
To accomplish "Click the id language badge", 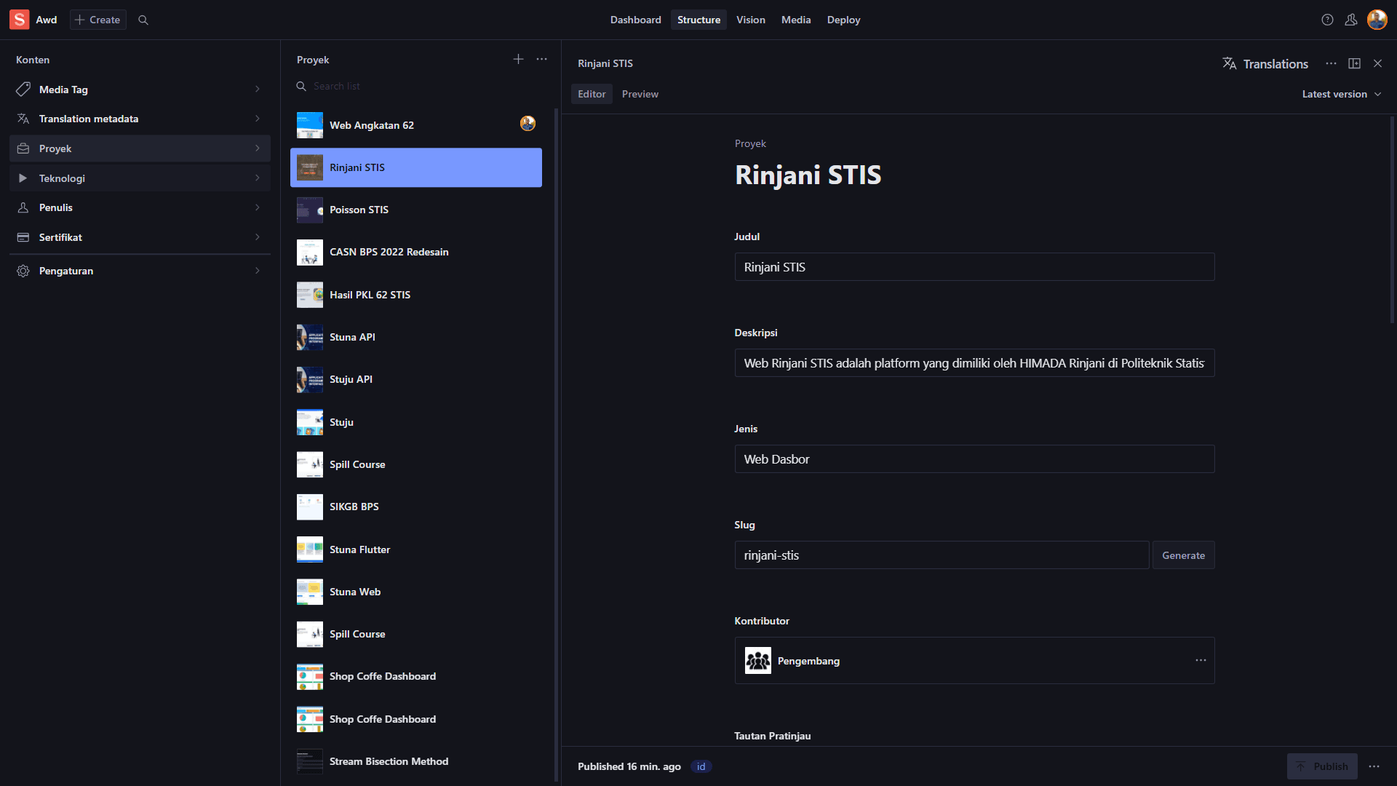I will pyautogui.click(x=701, y=766).
